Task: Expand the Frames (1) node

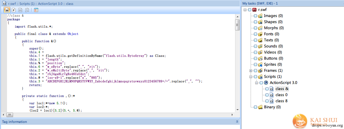Action: coord(251,71)
